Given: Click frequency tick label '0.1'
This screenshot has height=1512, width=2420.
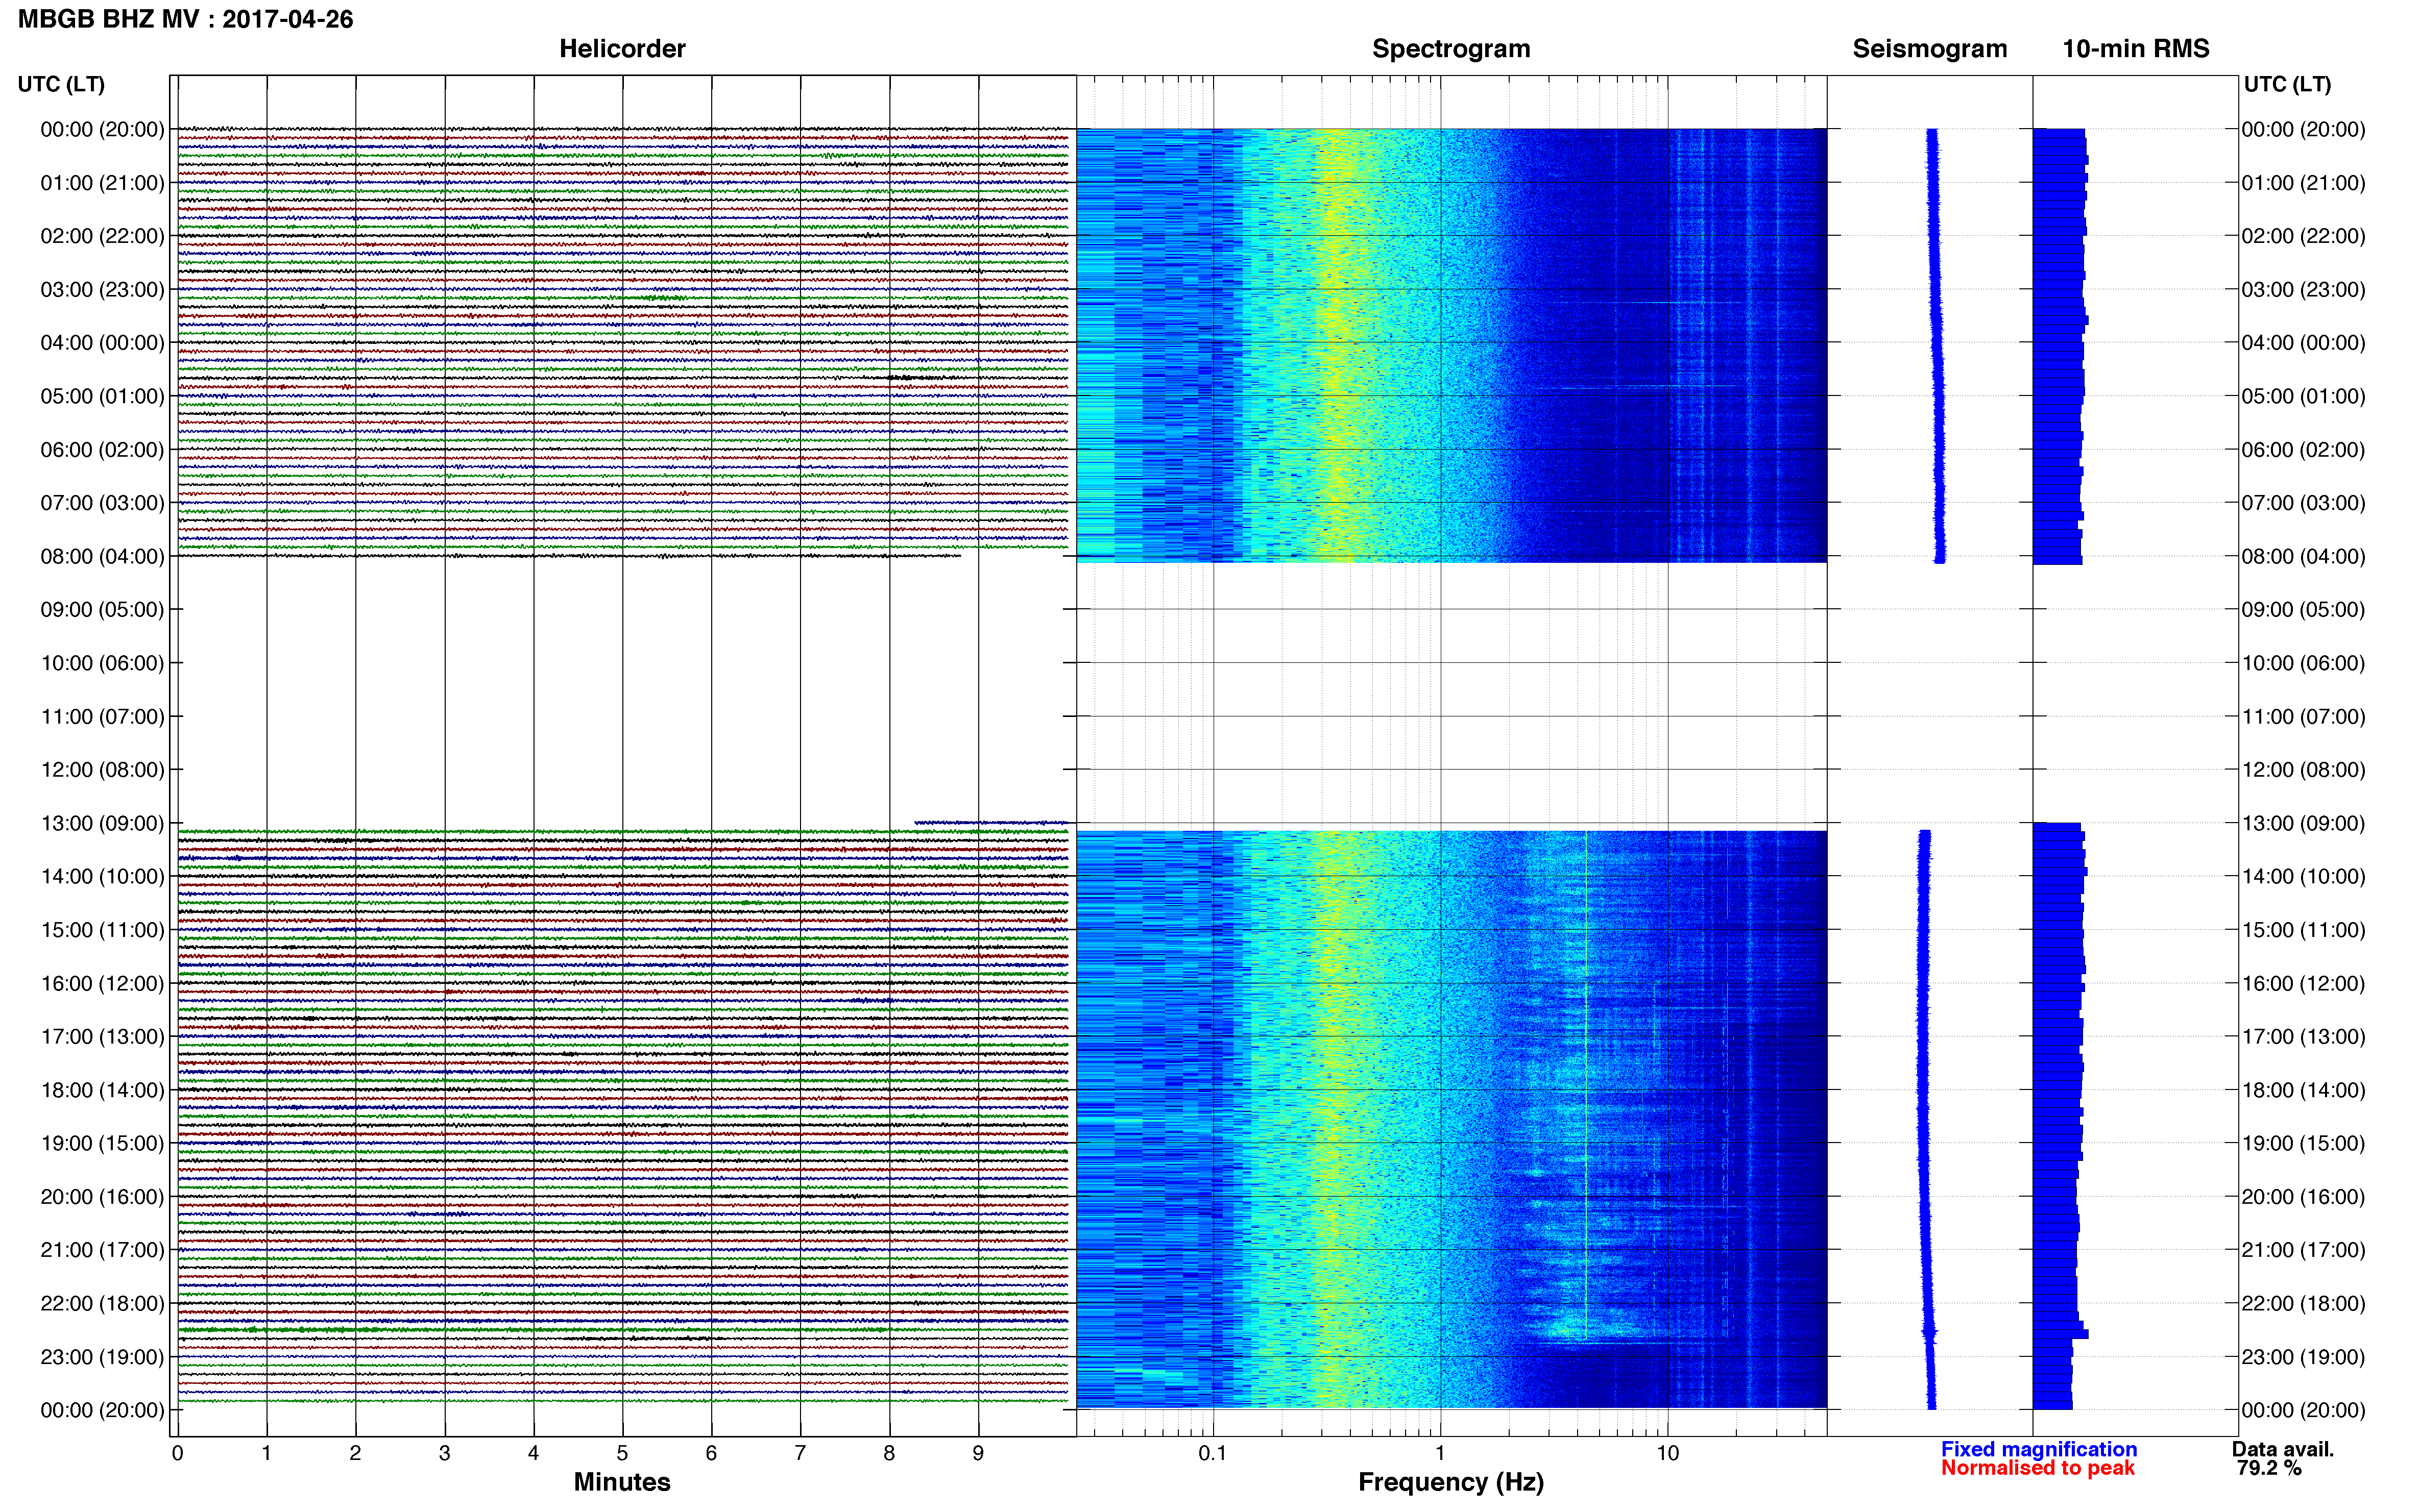Looking at the screenshot, I should tap(1213, 1453).
